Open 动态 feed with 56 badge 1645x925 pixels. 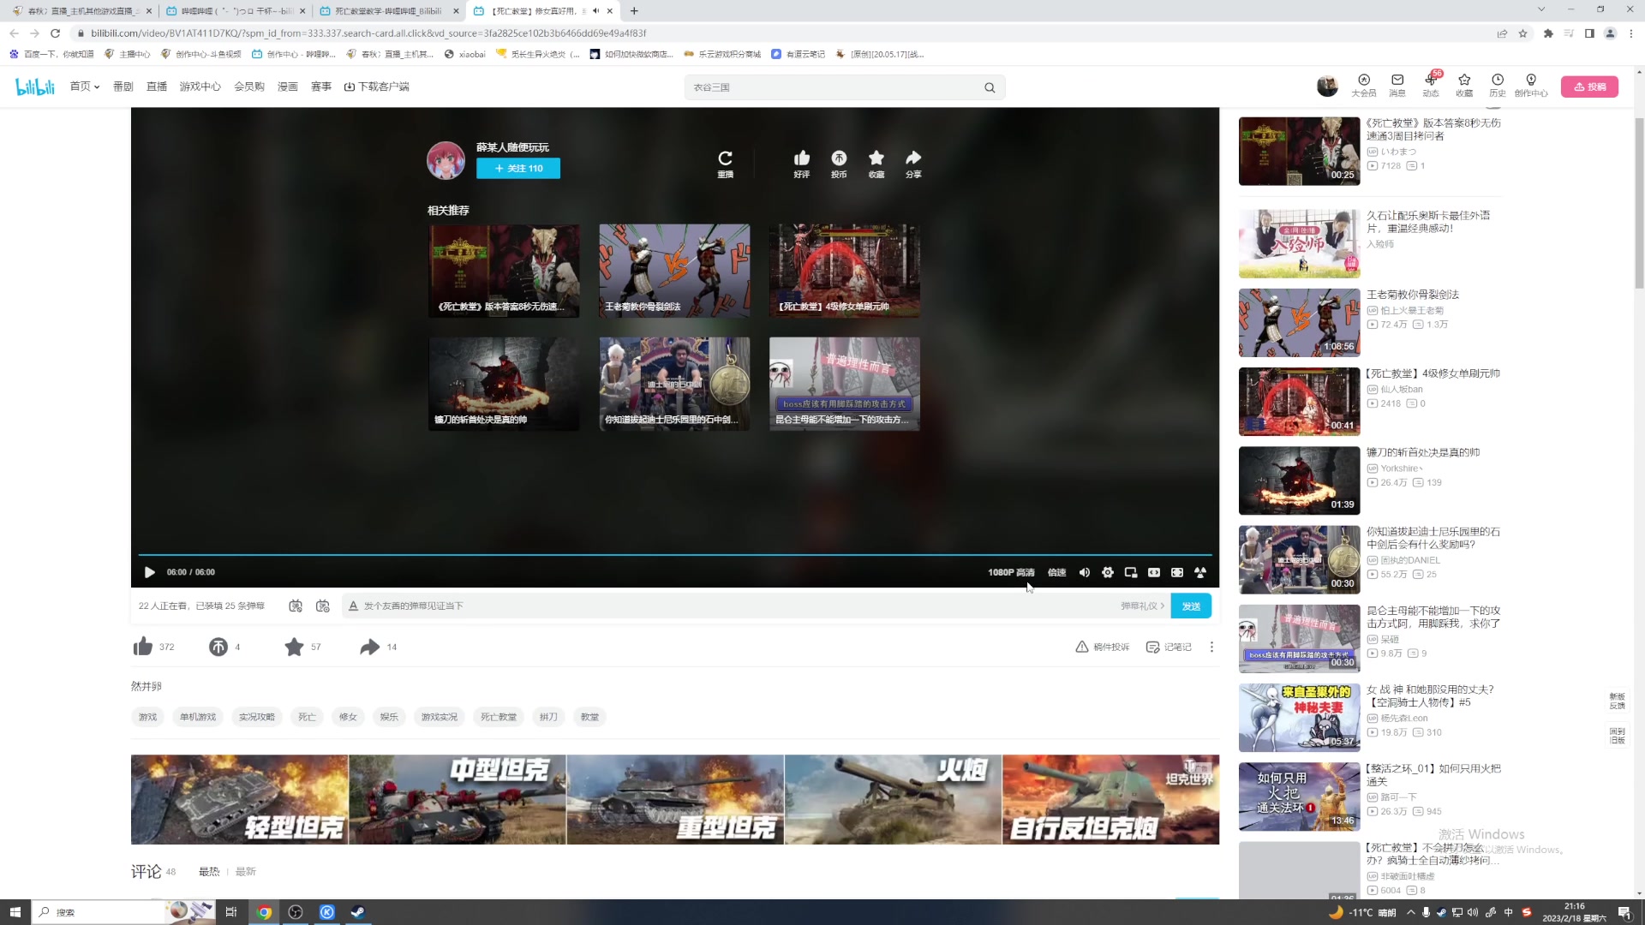pyautogui.click(x=1431, y=86)
